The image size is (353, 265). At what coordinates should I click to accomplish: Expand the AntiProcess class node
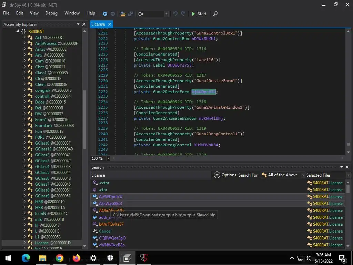pos(24,43)
